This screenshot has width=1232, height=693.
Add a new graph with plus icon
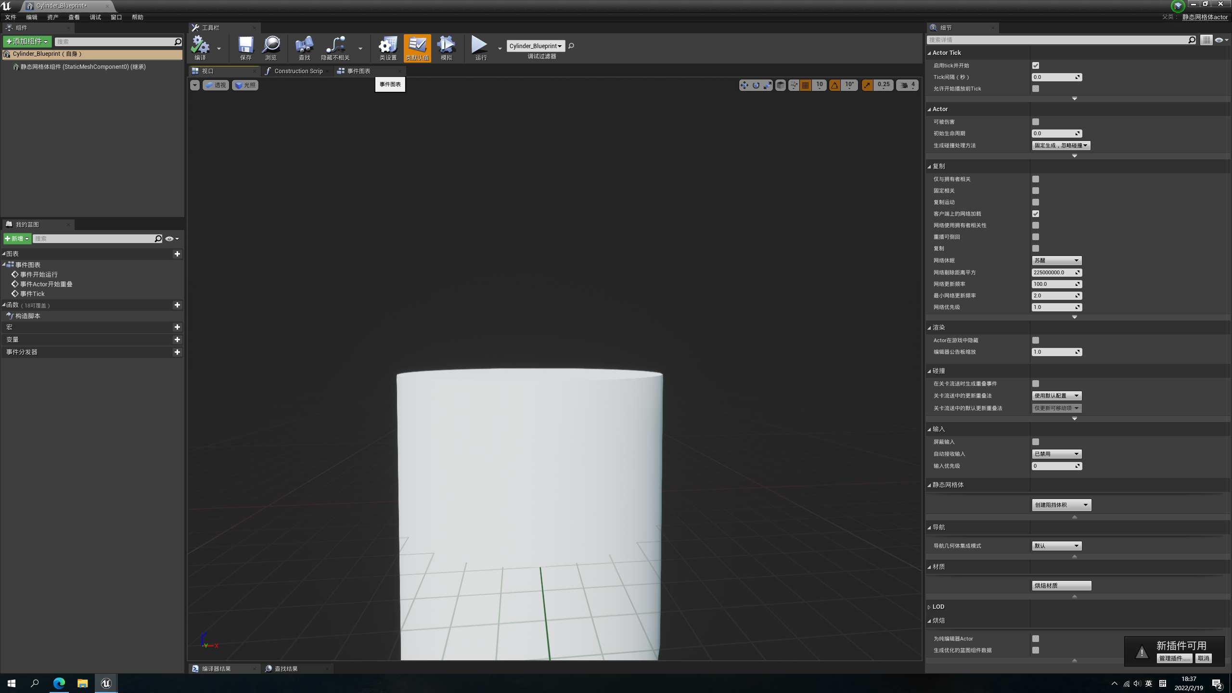click(177, 254)
